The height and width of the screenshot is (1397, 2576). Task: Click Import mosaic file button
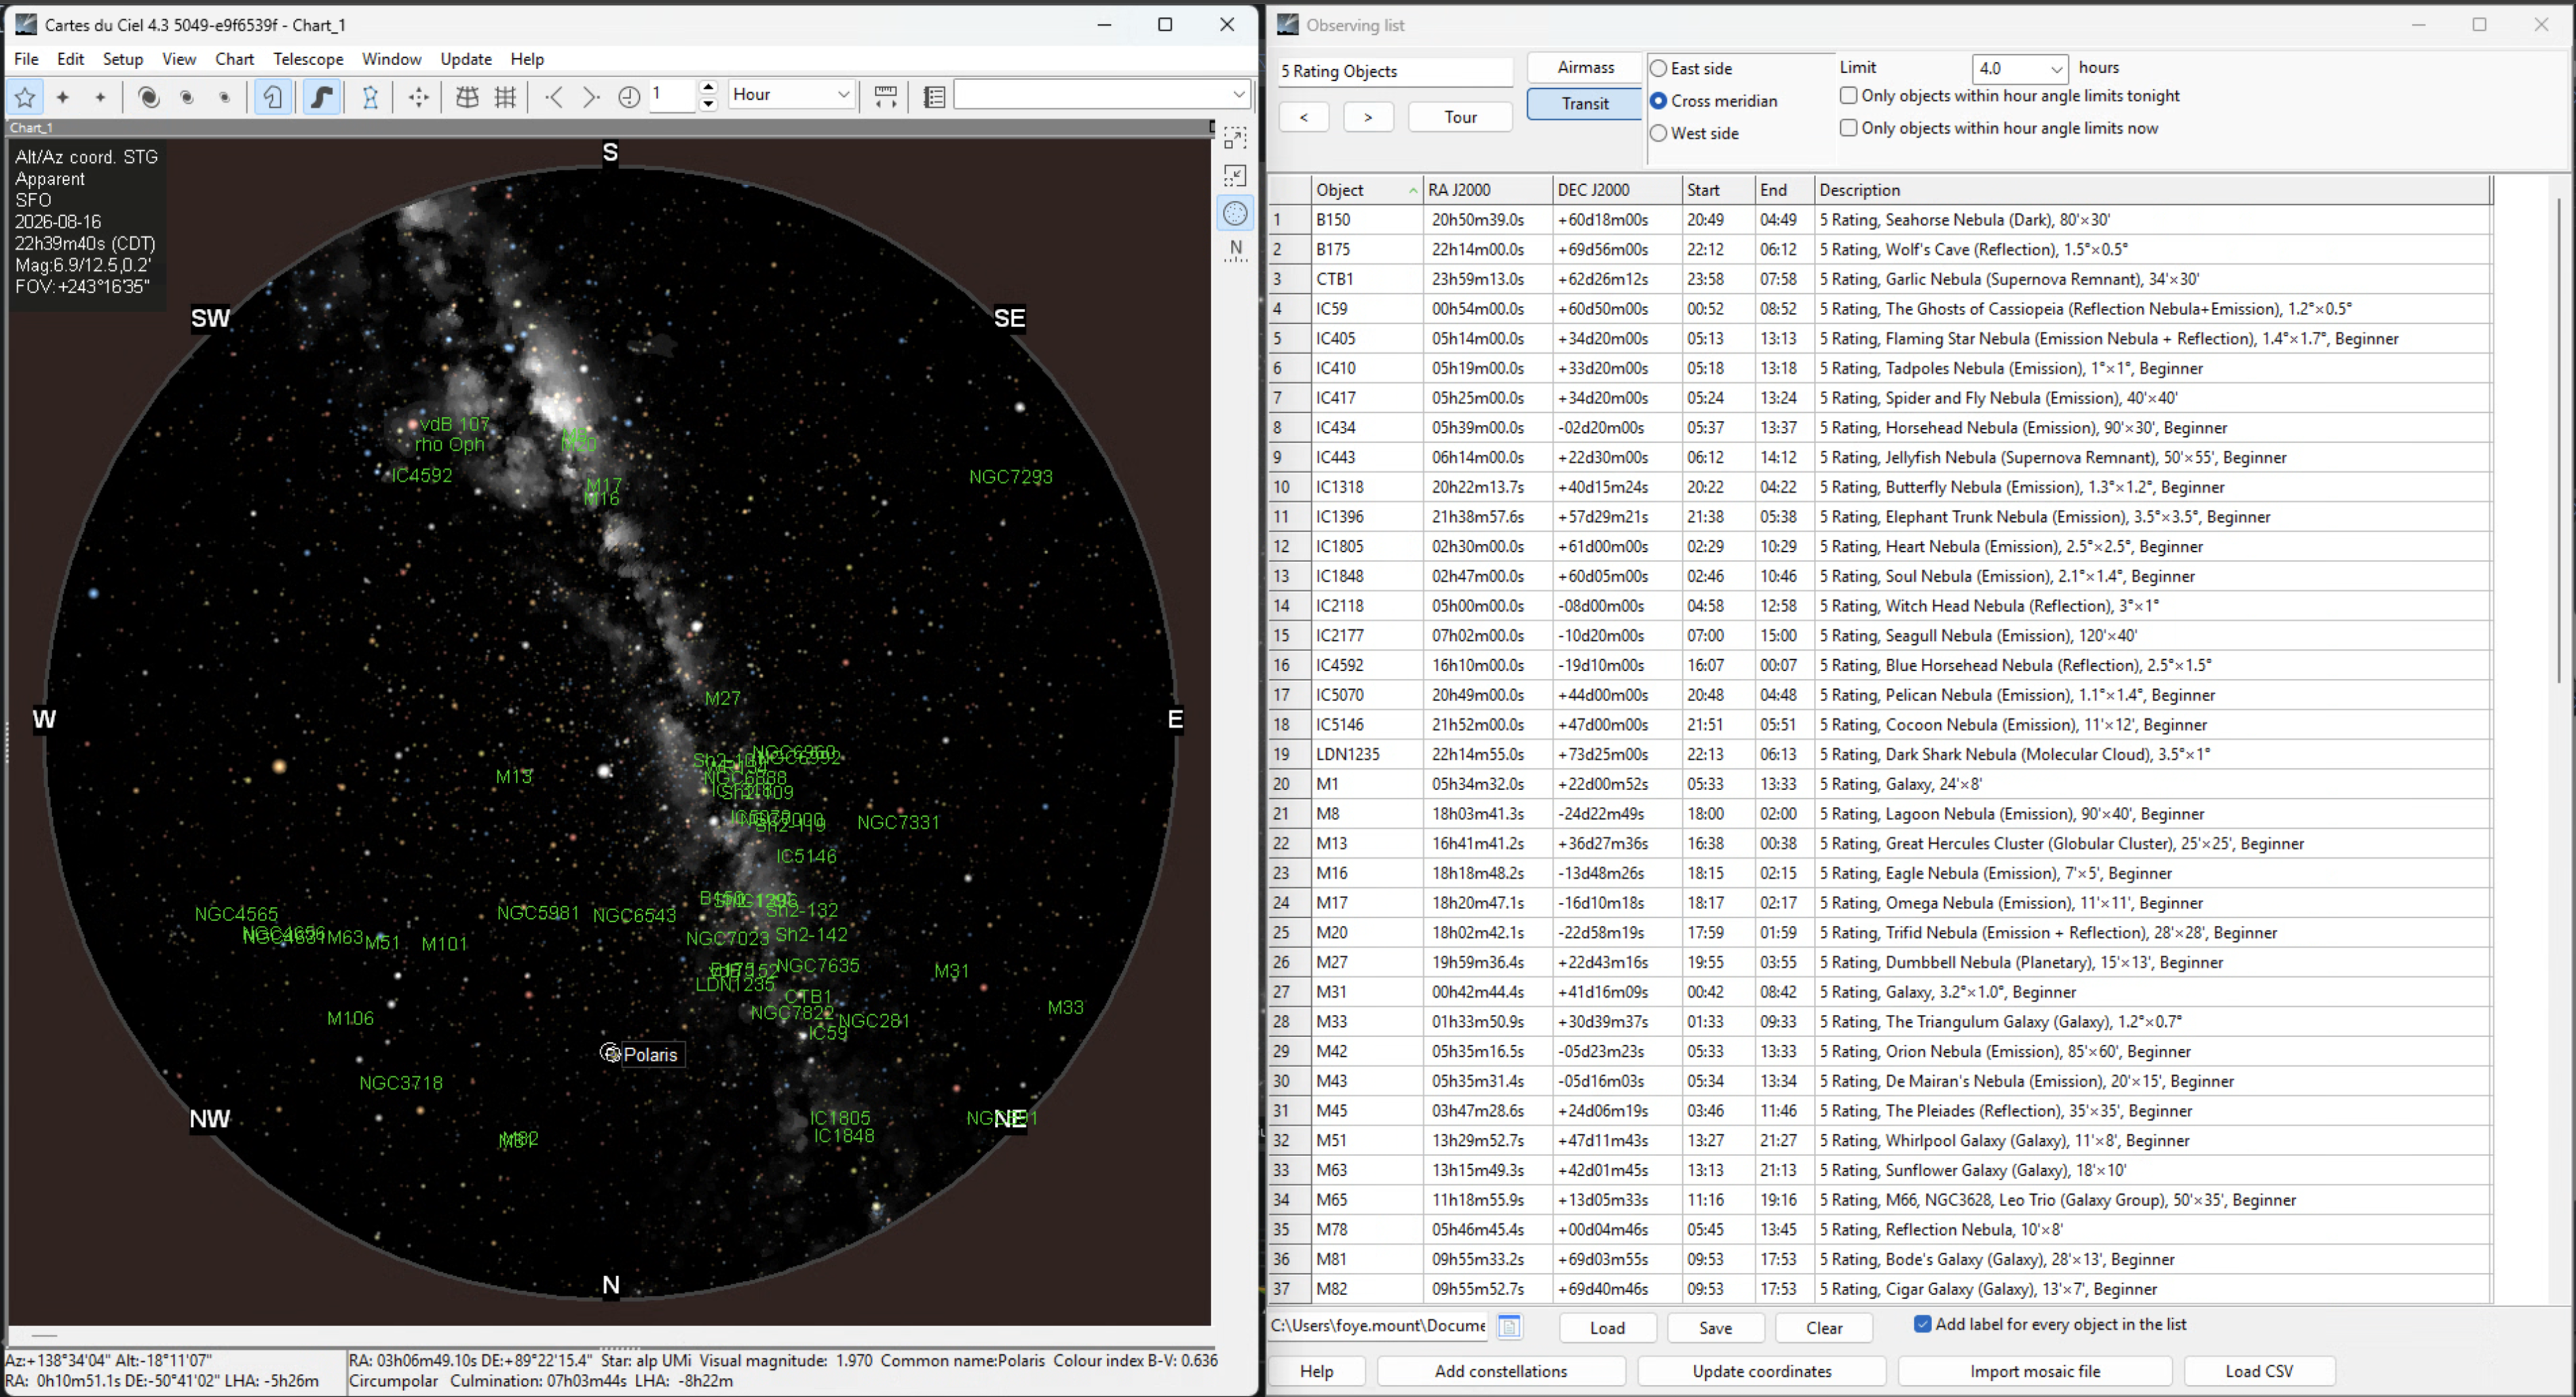click(x=2035, y=1371)
